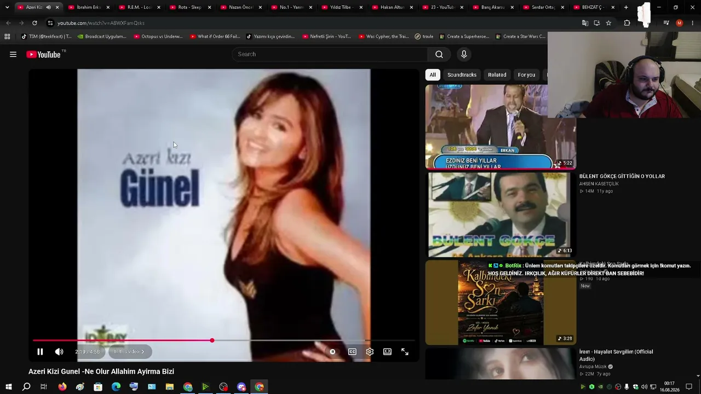Open the 'TSM (@teekfeast)' bookmark
The image size is (701, 394).
[x=46, y=37]
